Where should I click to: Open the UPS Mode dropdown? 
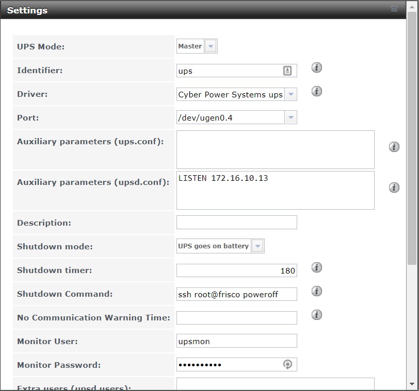[x=211, y=46]
